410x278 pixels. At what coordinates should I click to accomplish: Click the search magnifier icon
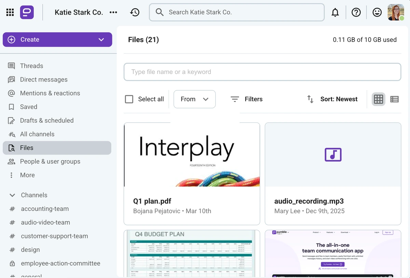tap(159, 12)
